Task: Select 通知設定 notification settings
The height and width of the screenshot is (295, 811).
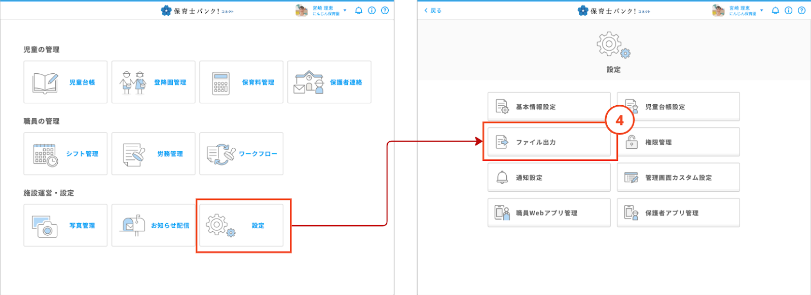Action: point(549,178)
